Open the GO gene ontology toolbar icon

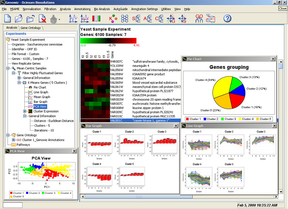click(199, 18)
